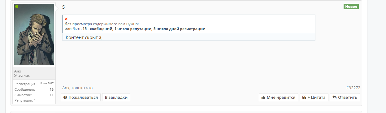Reply to the post with Ответить
This screenshot has width=386, height=113.
[345, 97]
